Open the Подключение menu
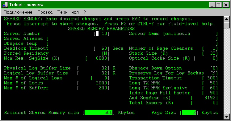 [18, 12]
